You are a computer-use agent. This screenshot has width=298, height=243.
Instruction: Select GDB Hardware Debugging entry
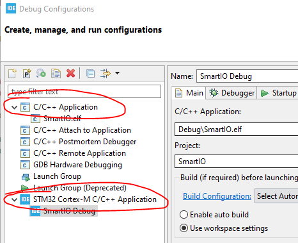77,165
